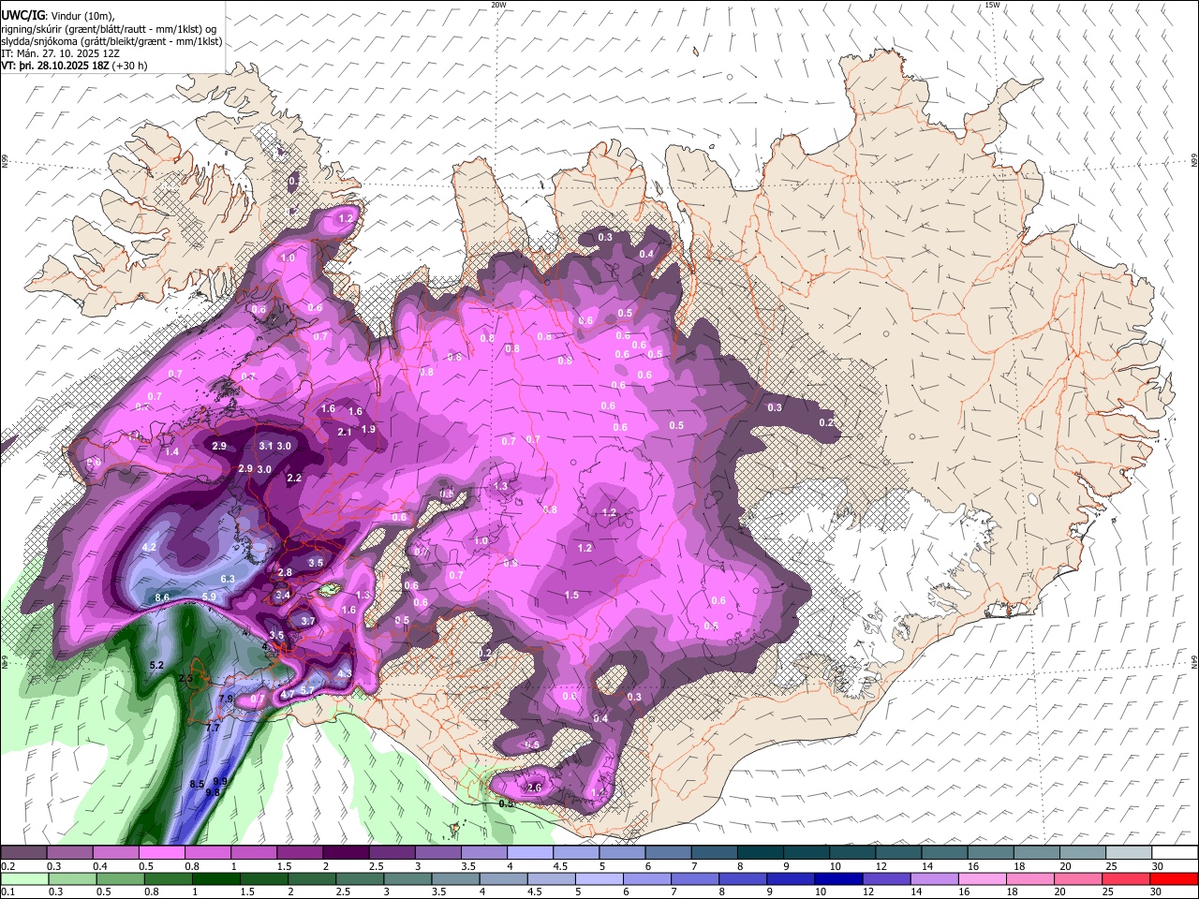Click the 3.4 precipitation value on the map
The height and width of the screenshot is (899, 1199).
click(x=283, y=594)
